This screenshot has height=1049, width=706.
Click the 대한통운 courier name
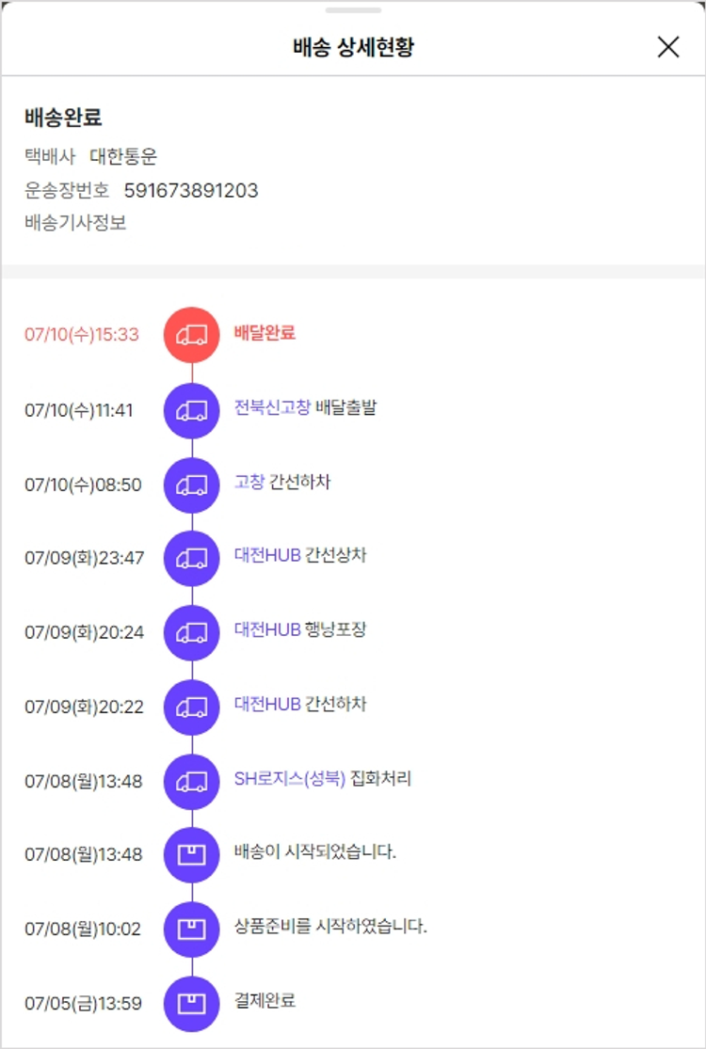[x=123, y=157]
